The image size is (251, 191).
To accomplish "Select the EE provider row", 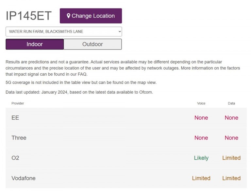I will (x=126, y=118).
